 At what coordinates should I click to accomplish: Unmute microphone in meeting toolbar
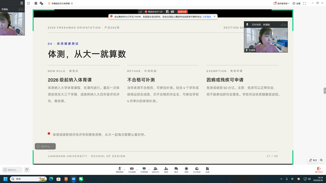(120, 170)
